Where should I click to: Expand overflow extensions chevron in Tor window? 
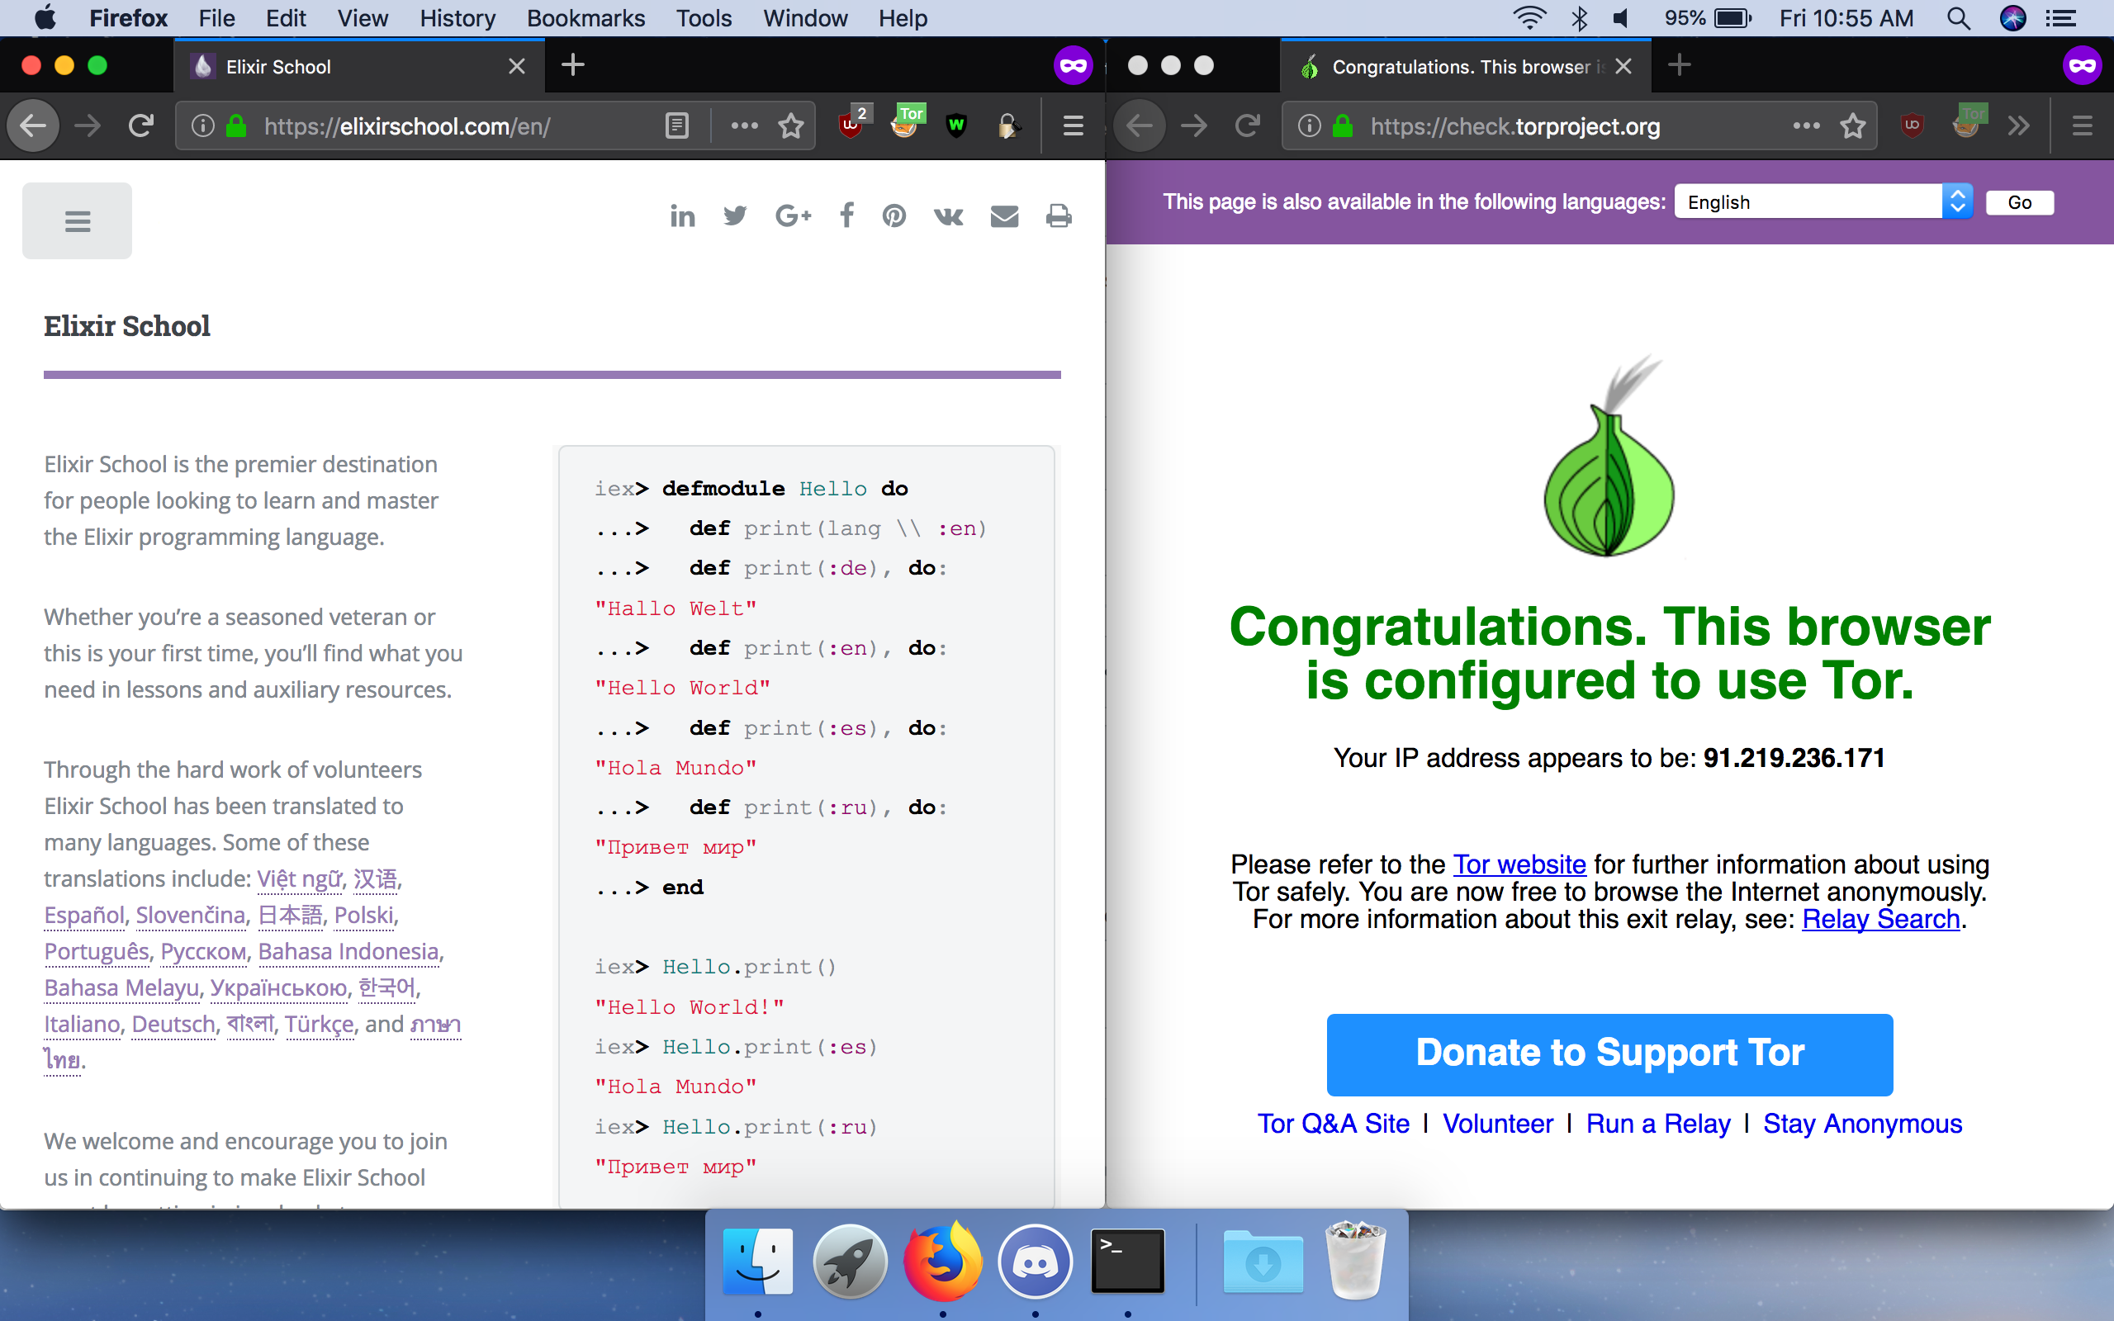[x=2018, y=125]
